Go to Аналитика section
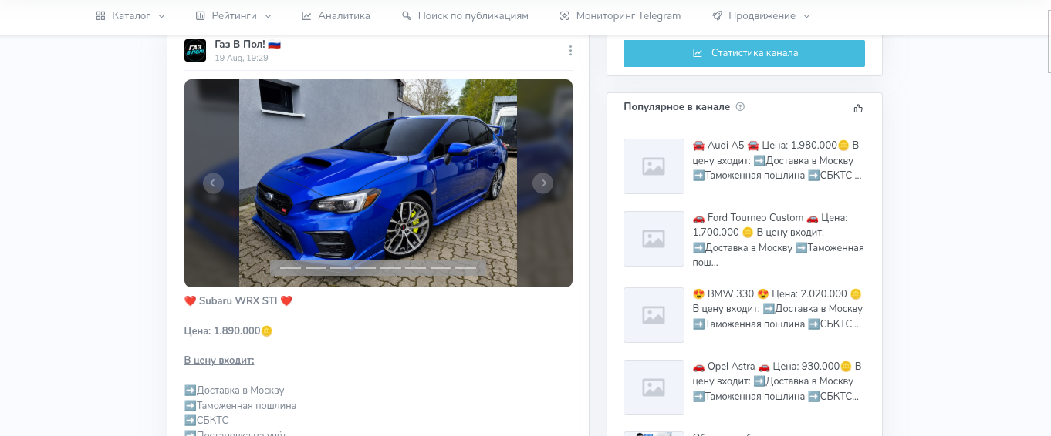This screenshot has width=1051, height=436. pyautogui.click(x=336, y=15)
